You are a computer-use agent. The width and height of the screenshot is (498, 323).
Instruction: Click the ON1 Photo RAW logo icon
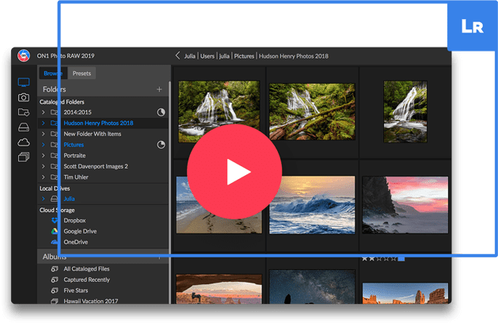click(24, 56)
